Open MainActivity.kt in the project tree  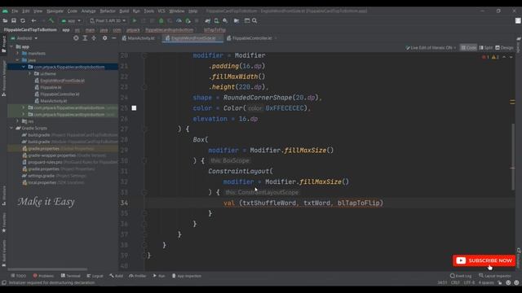click(x=51, y=101)
